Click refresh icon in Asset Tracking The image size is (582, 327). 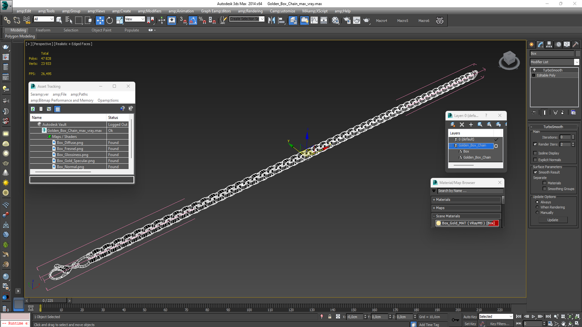[33, 109]
